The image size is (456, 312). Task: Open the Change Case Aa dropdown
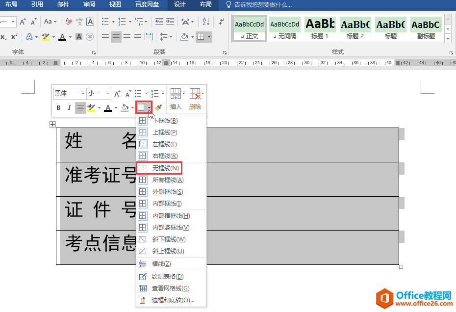coord(51,22)
